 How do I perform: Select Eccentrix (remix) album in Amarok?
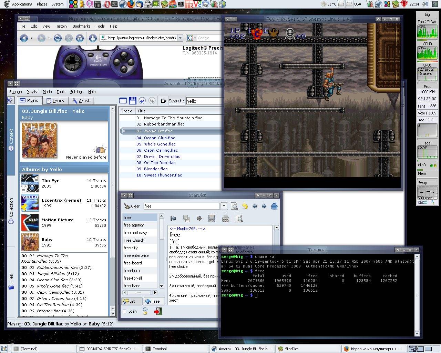(x=64, y=203)
